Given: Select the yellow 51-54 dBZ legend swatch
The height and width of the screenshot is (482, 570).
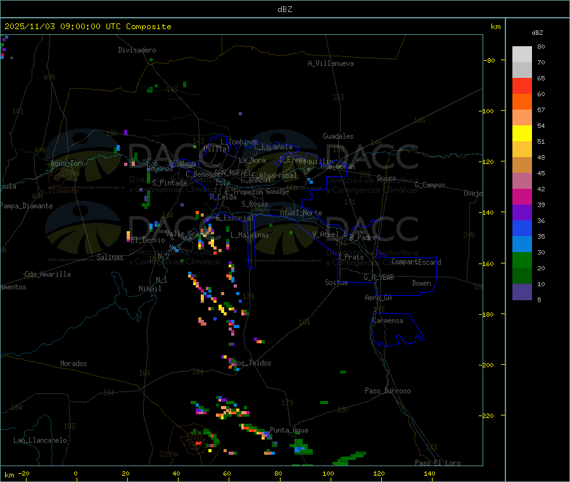Looking at the screenshot, I should pyautogui.click(x=522, y=134).
